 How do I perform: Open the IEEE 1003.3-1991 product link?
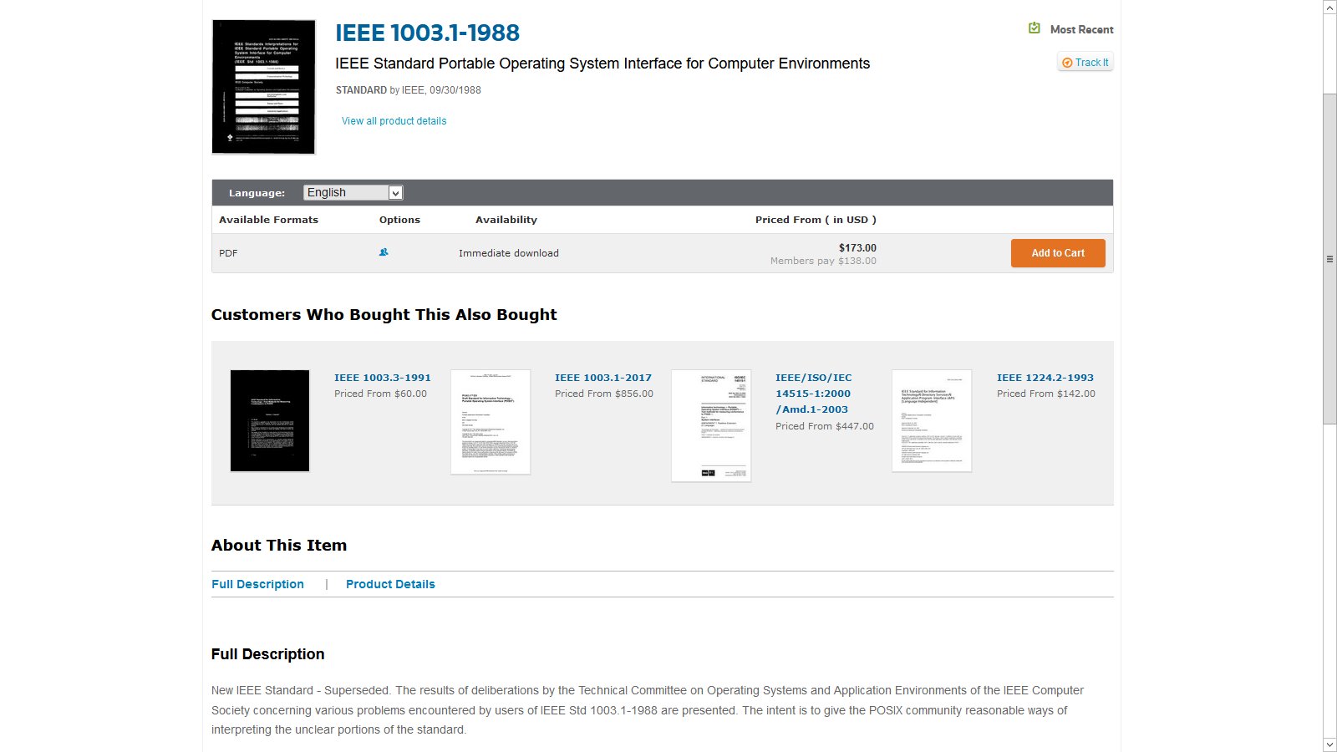[x=383, y=378]
